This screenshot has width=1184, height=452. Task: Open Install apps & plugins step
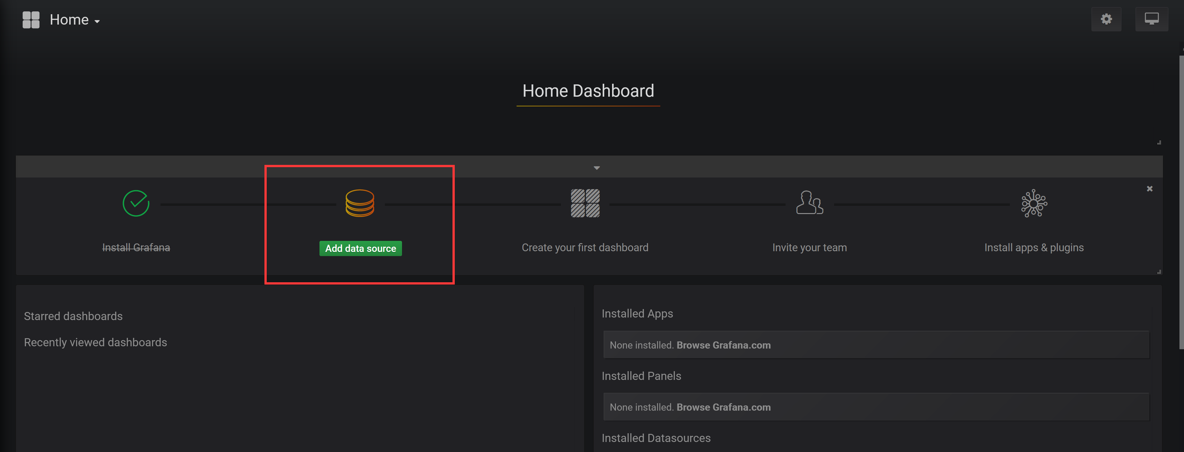coord(1034,248)
